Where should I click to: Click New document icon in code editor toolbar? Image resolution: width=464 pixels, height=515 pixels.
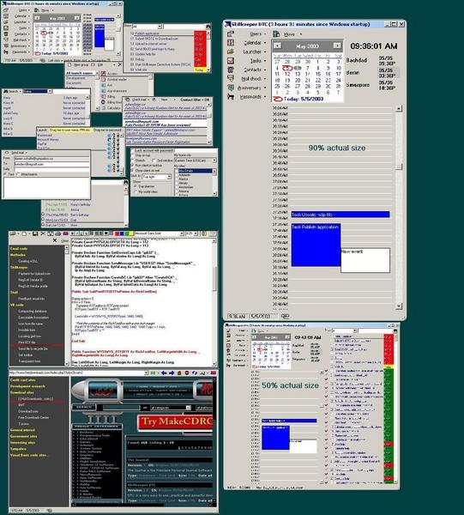coord(24,233)
